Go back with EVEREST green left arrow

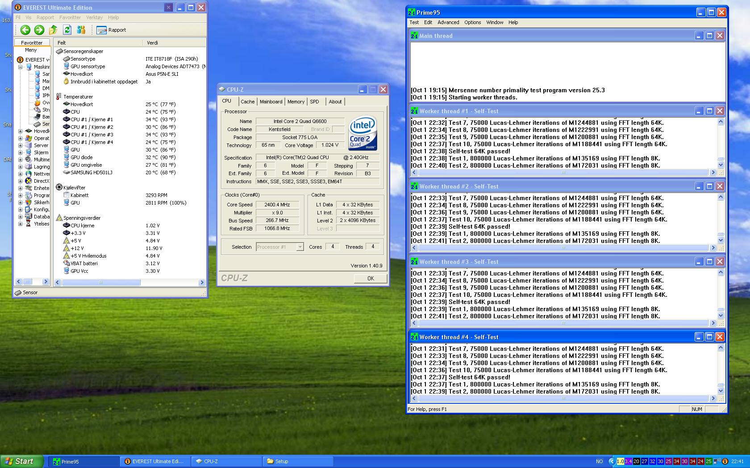pos(25,30)
